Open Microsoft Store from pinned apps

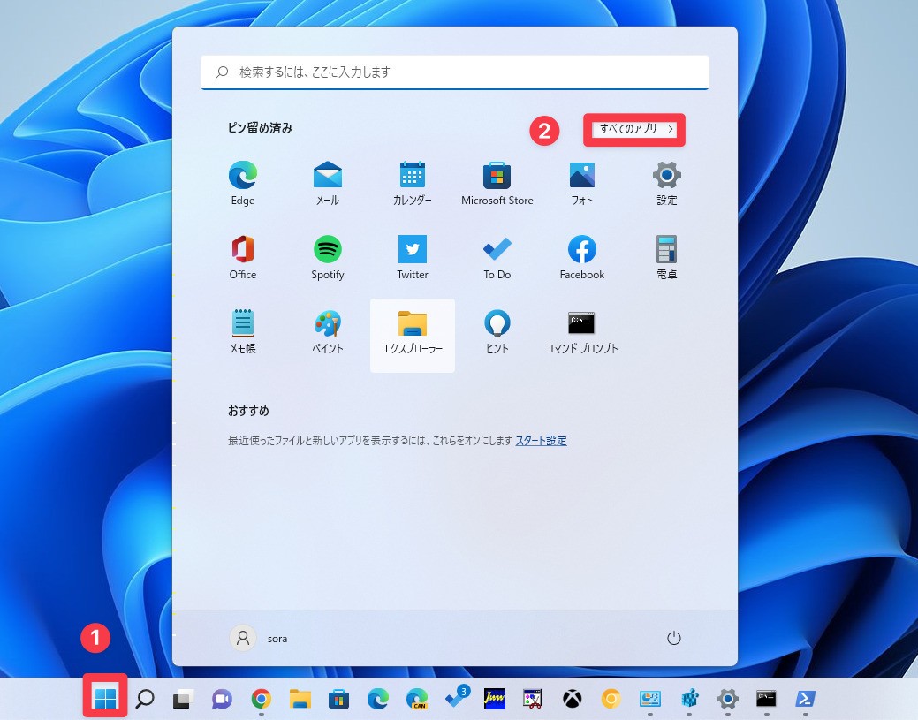click(x=497, y=183)
